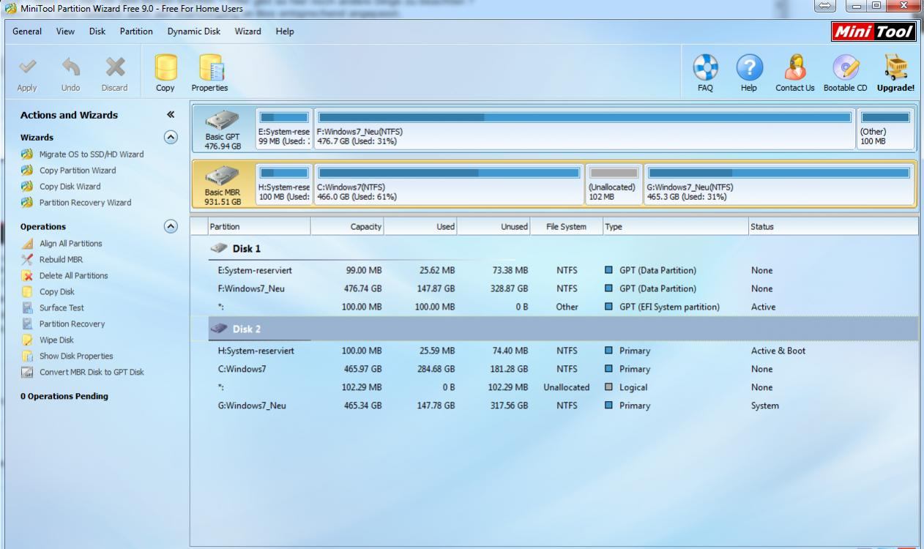Image resolution: width=924 pixels, height=549 pixels.
Task: Open the View menu
Action: pos(65,31)
